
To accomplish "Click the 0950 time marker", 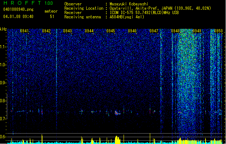I will [x=218, y=31].
